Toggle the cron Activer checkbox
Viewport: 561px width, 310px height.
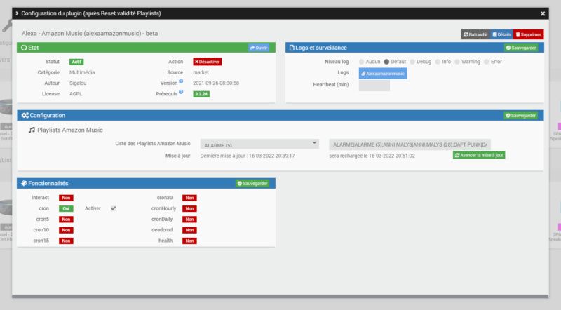point(114,208)
